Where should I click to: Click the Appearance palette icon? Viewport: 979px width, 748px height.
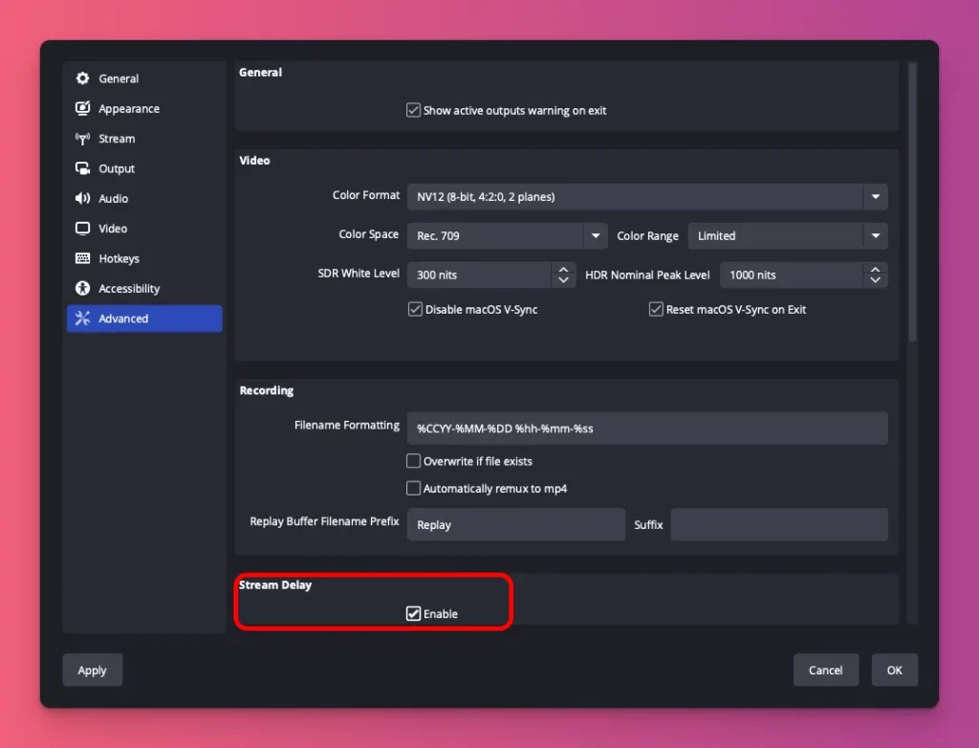(83, 108)
